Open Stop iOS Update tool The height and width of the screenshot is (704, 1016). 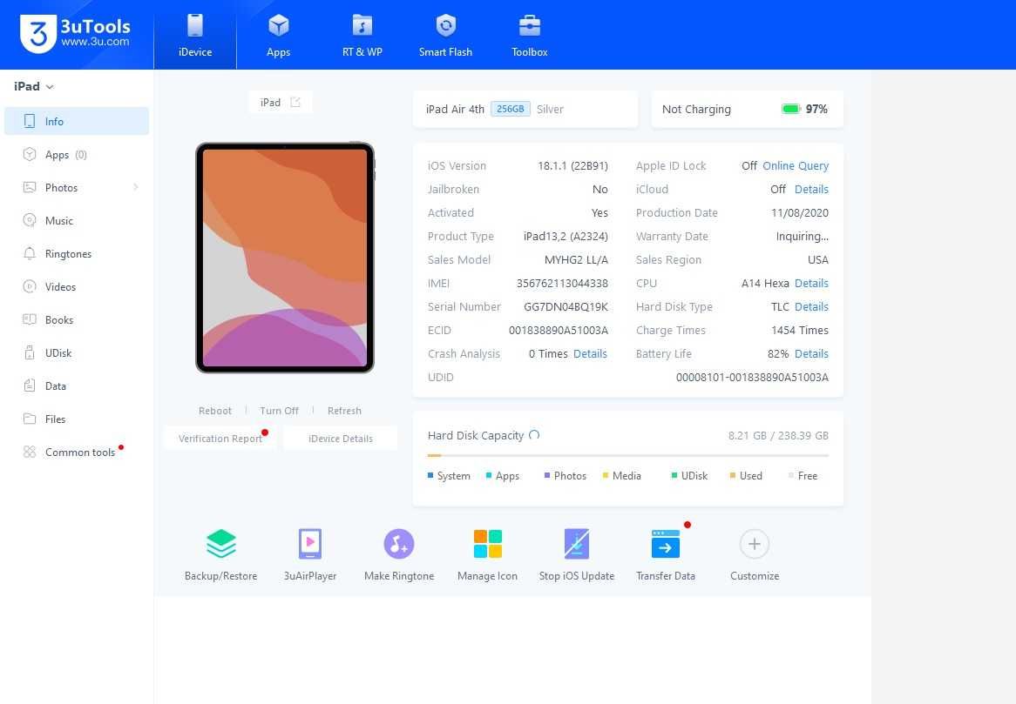[577, 555]
